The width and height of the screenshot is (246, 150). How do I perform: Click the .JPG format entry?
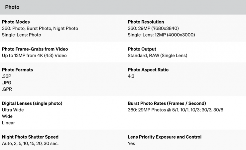tap(7, 82)
